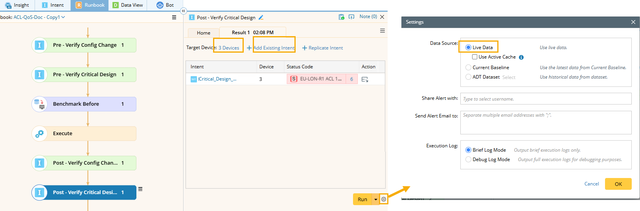Click the export/pop-out icon in the pane header
The image size is (640, 211).
pyautogui.click(x=351, y=17)
